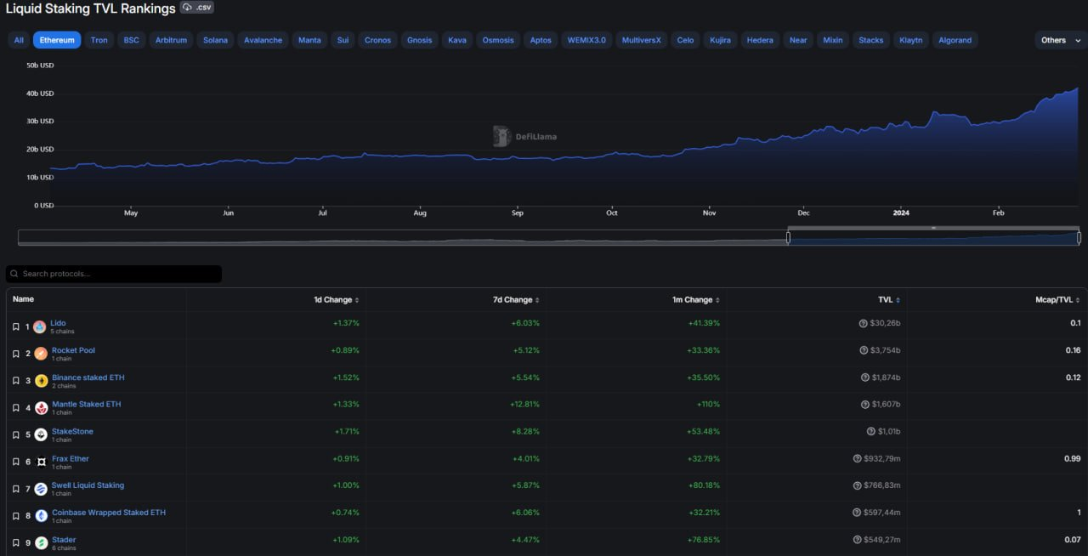The width and height of the screenshot is (1088, 556).
Task: Select the WEMIX3.0 chain filter
Action: (x=586, y=40)
